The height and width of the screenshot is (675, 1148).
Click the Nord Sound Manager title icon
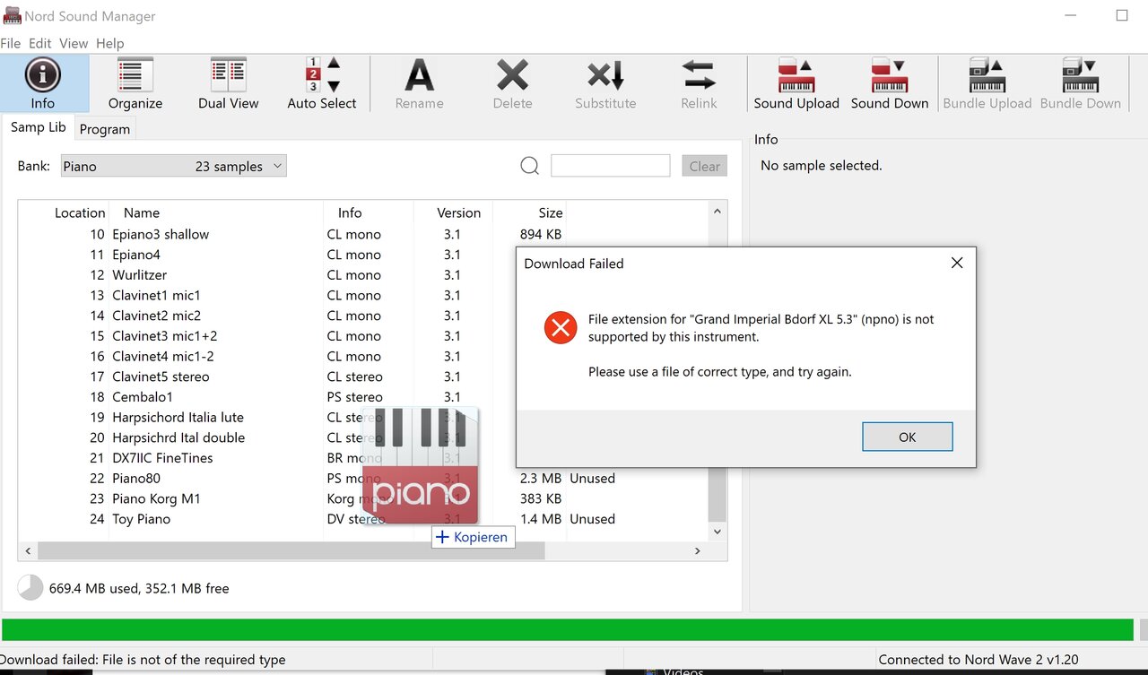[x=12, y=16]
